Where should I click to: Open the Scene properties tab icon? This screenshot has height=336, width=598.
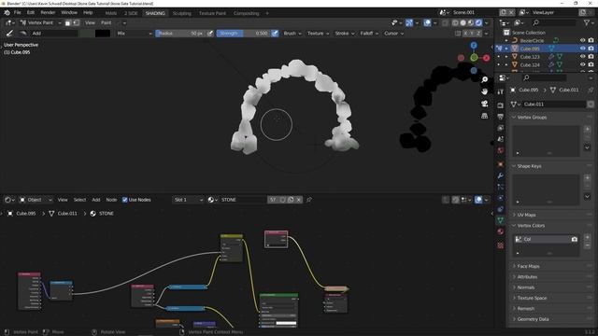click(501, 139)
